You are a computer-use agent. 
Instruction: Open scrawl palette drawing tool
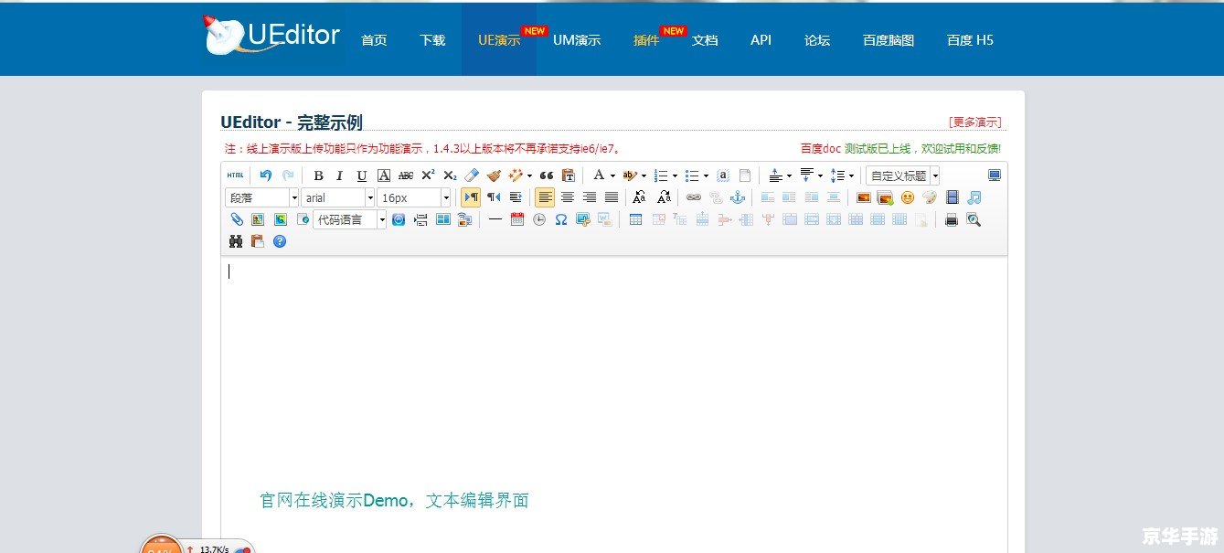(930, 197)
